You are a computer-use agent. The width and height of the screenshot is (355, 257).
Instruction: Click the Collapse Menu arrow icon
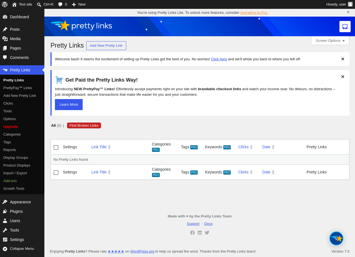(5, 249)
